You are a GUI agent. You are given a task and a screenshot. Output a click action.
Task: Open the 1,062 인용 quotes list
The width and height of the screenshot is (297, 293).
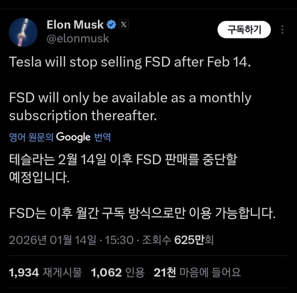tap(117, 272)
